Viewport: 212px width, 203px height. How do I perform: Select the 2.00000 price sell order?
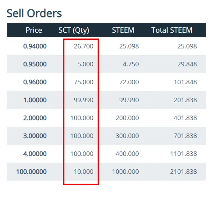106,118
